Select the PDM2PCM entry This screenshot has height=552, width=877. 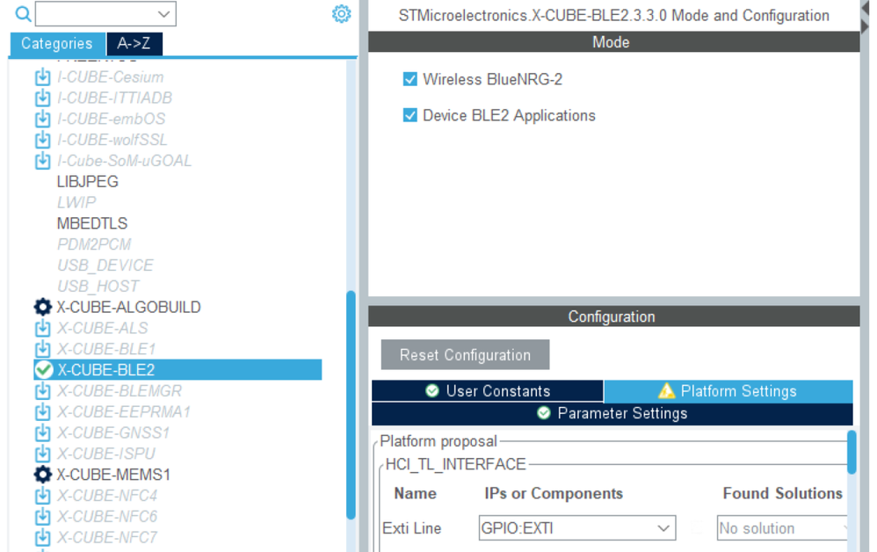click(x=94, y=244)
